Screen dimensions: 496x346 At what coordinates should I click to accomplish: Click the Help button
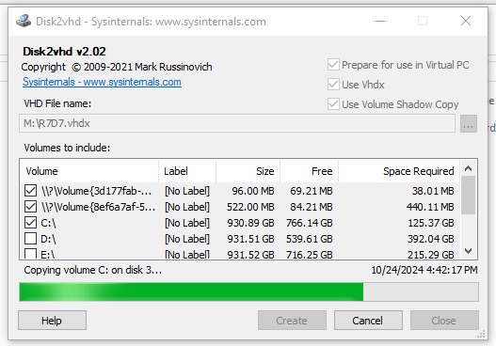tap(52, 321)
